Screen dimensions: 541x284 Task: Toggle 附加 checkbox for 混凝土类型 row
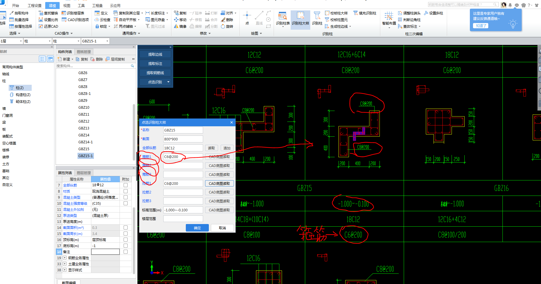pos(126,197)
